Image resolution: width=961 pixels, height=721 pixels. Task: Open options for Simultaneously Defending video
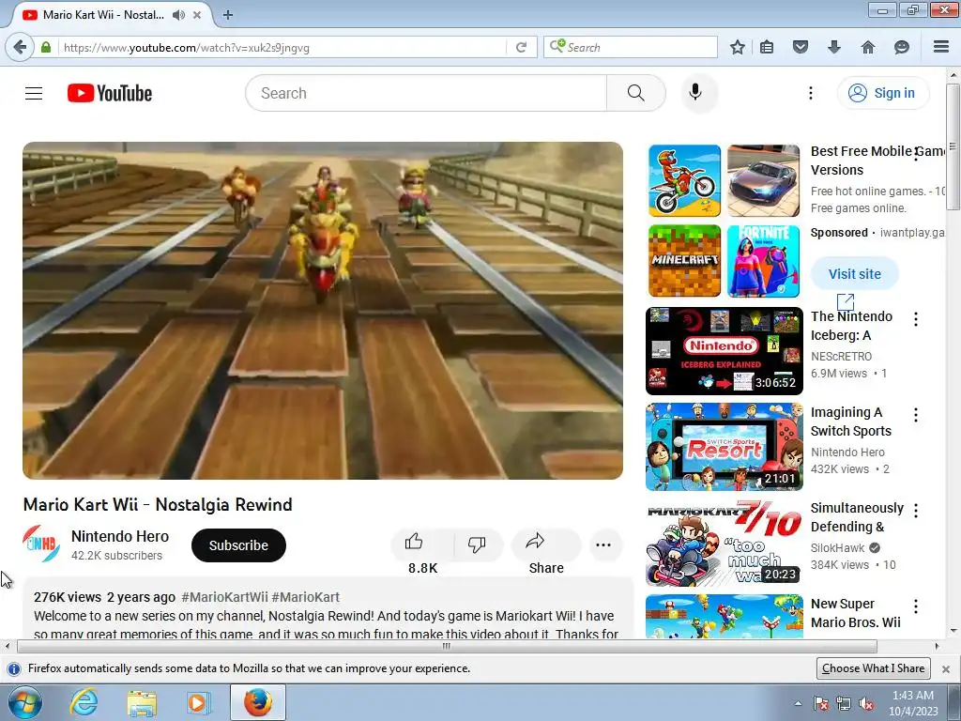click(x=916, y=511)
